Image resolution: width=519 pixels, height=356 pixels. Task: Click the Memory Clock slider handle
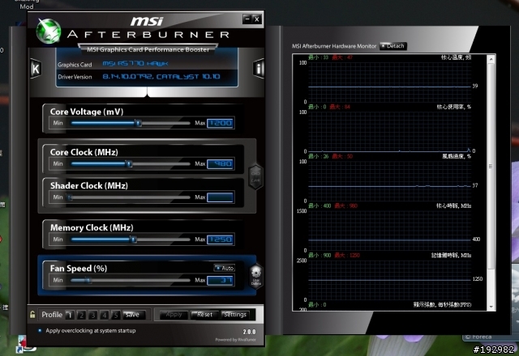coord(133,239)
